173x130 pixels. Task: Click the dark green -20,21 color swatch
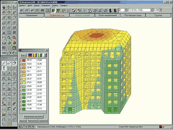click(x=24, y=101)
